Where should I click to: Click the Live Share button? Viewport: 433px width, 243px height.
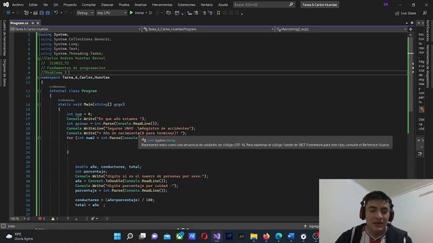tap(405, 13)
